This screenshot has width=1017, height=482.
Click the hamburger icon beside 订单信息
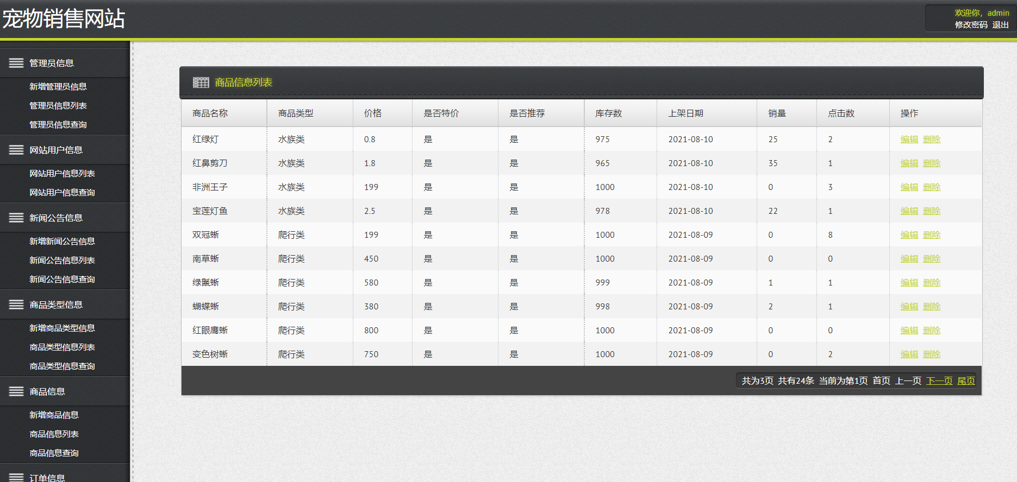coord(16,477)
